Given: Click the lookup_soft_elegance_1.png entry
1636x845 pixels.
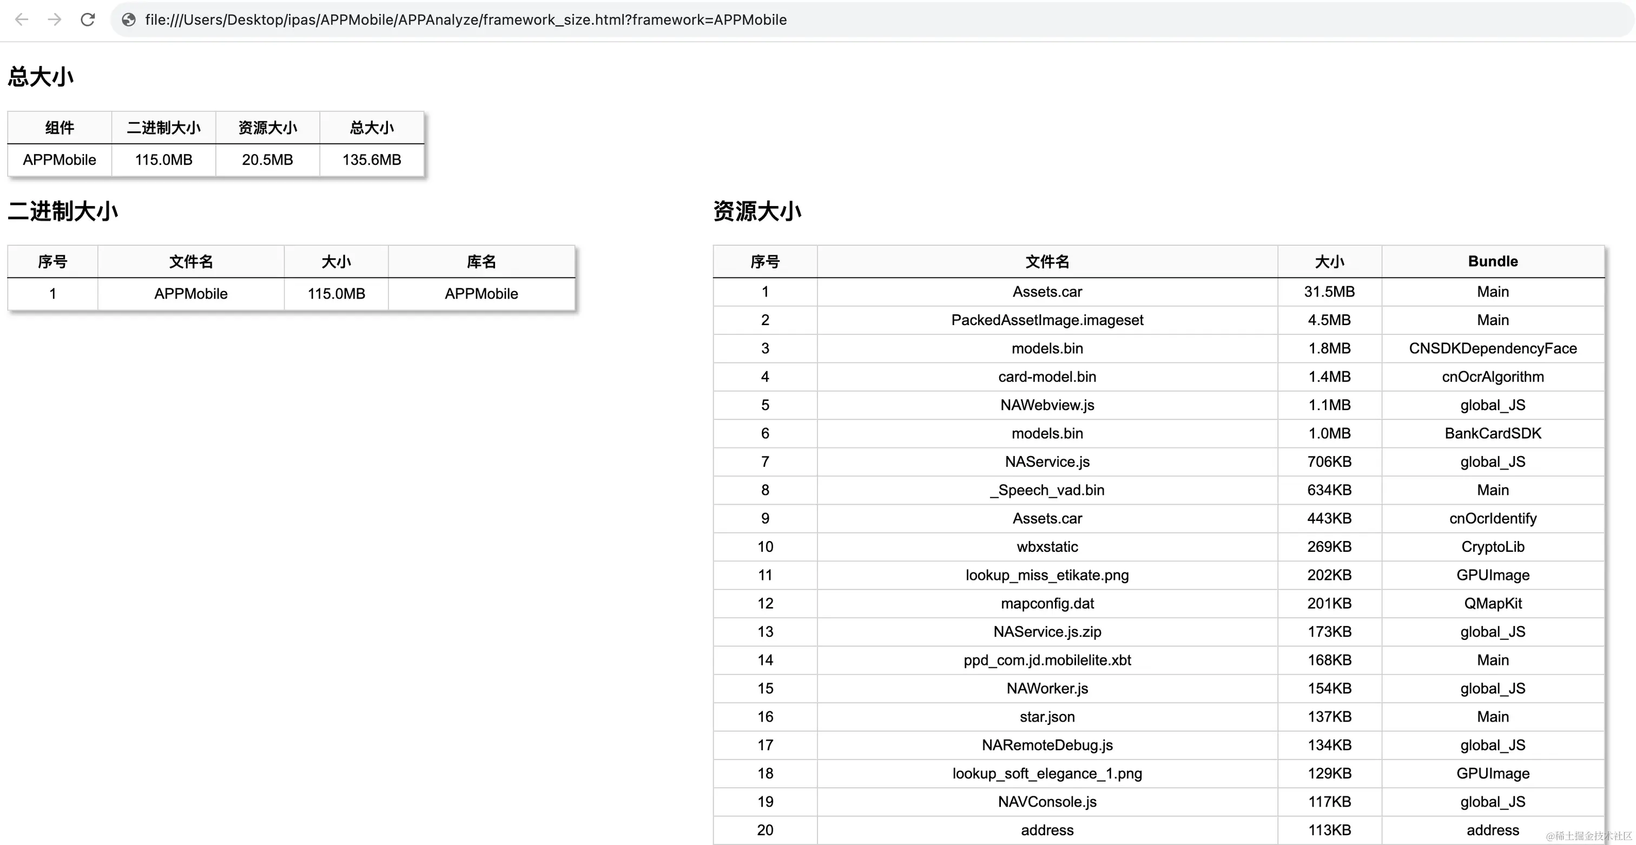Looking at the screenshot, I should [x=1047, y=773].
